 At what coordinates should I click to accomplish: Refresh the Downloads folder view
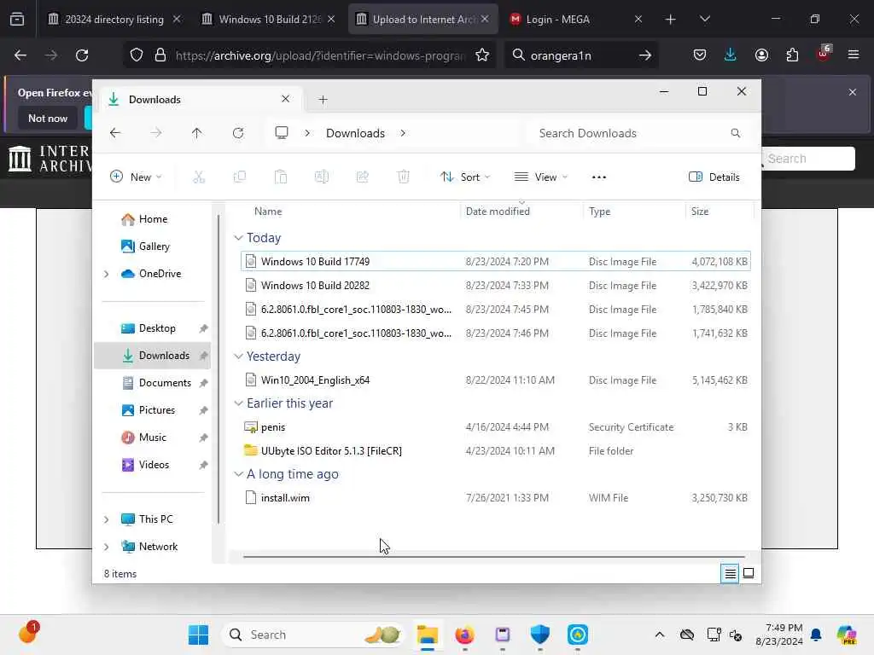pos(238,133)
